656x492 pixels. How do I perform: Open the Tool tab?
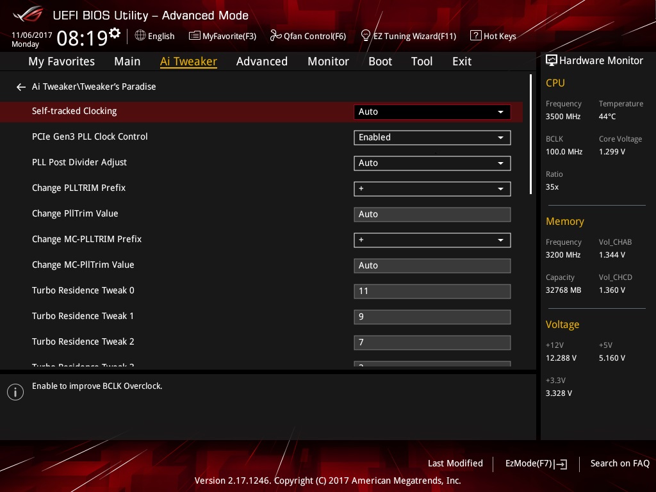pyautogui.click(x=422, y=61)
